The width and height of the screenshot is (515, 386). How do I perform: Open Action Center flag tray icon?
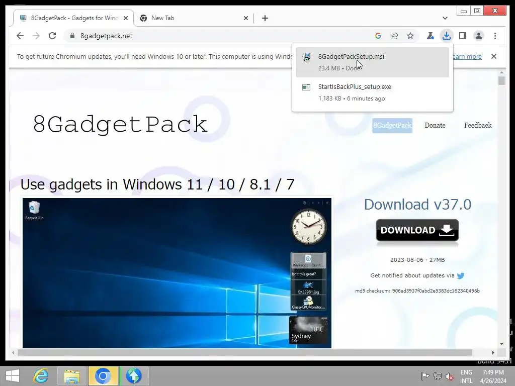click(424, 376)
